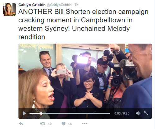Click the video progress slider handle
The width and height of the screenshot is (155, 129).
(41, 113)
